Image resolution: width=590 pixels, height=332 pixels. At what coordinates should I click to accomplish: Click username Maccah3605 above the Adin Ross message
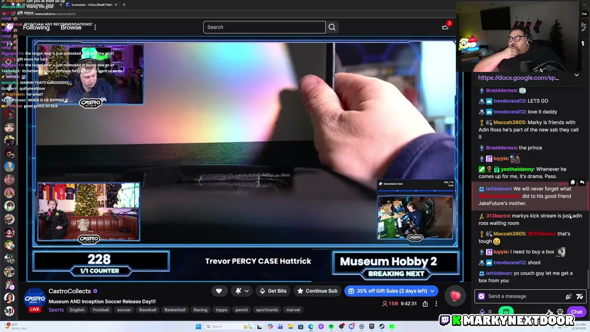pyautogui.click(x=509, y=123)
